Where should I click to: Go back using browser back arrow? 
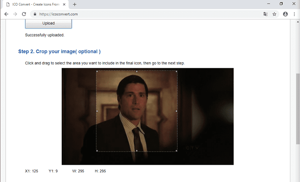coord(6,14)
